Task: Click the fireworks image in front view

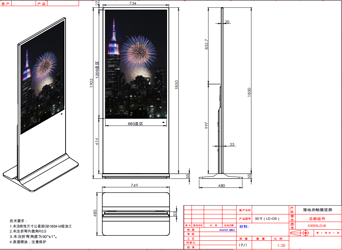Action: coord(136,64)
